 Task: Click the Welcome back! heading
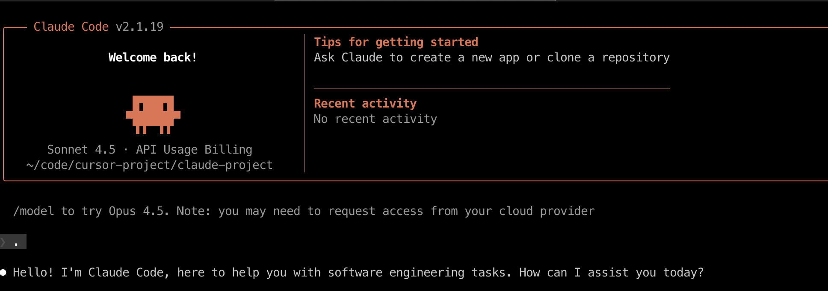[153, 58]
